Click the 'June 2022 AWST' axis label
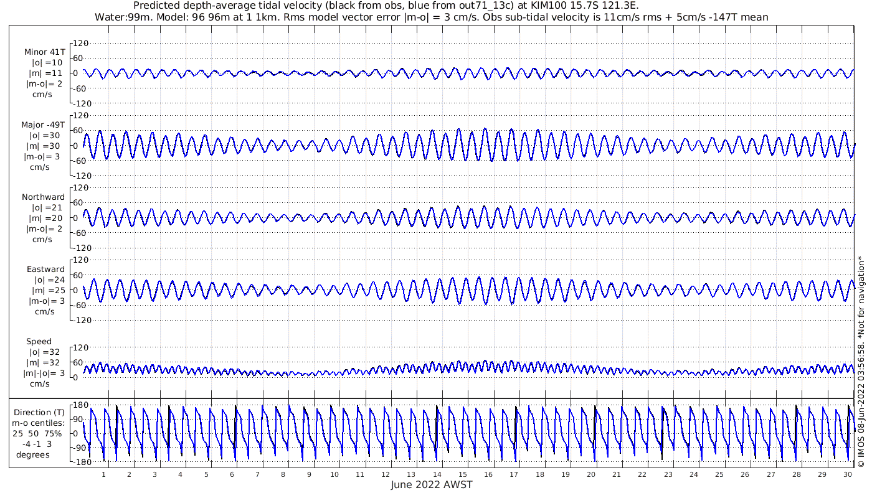 [432, 485]
